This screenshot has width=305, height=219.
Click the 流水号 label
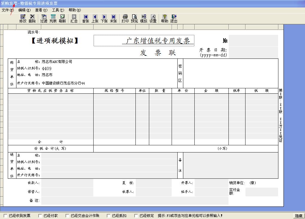[33, 32]
